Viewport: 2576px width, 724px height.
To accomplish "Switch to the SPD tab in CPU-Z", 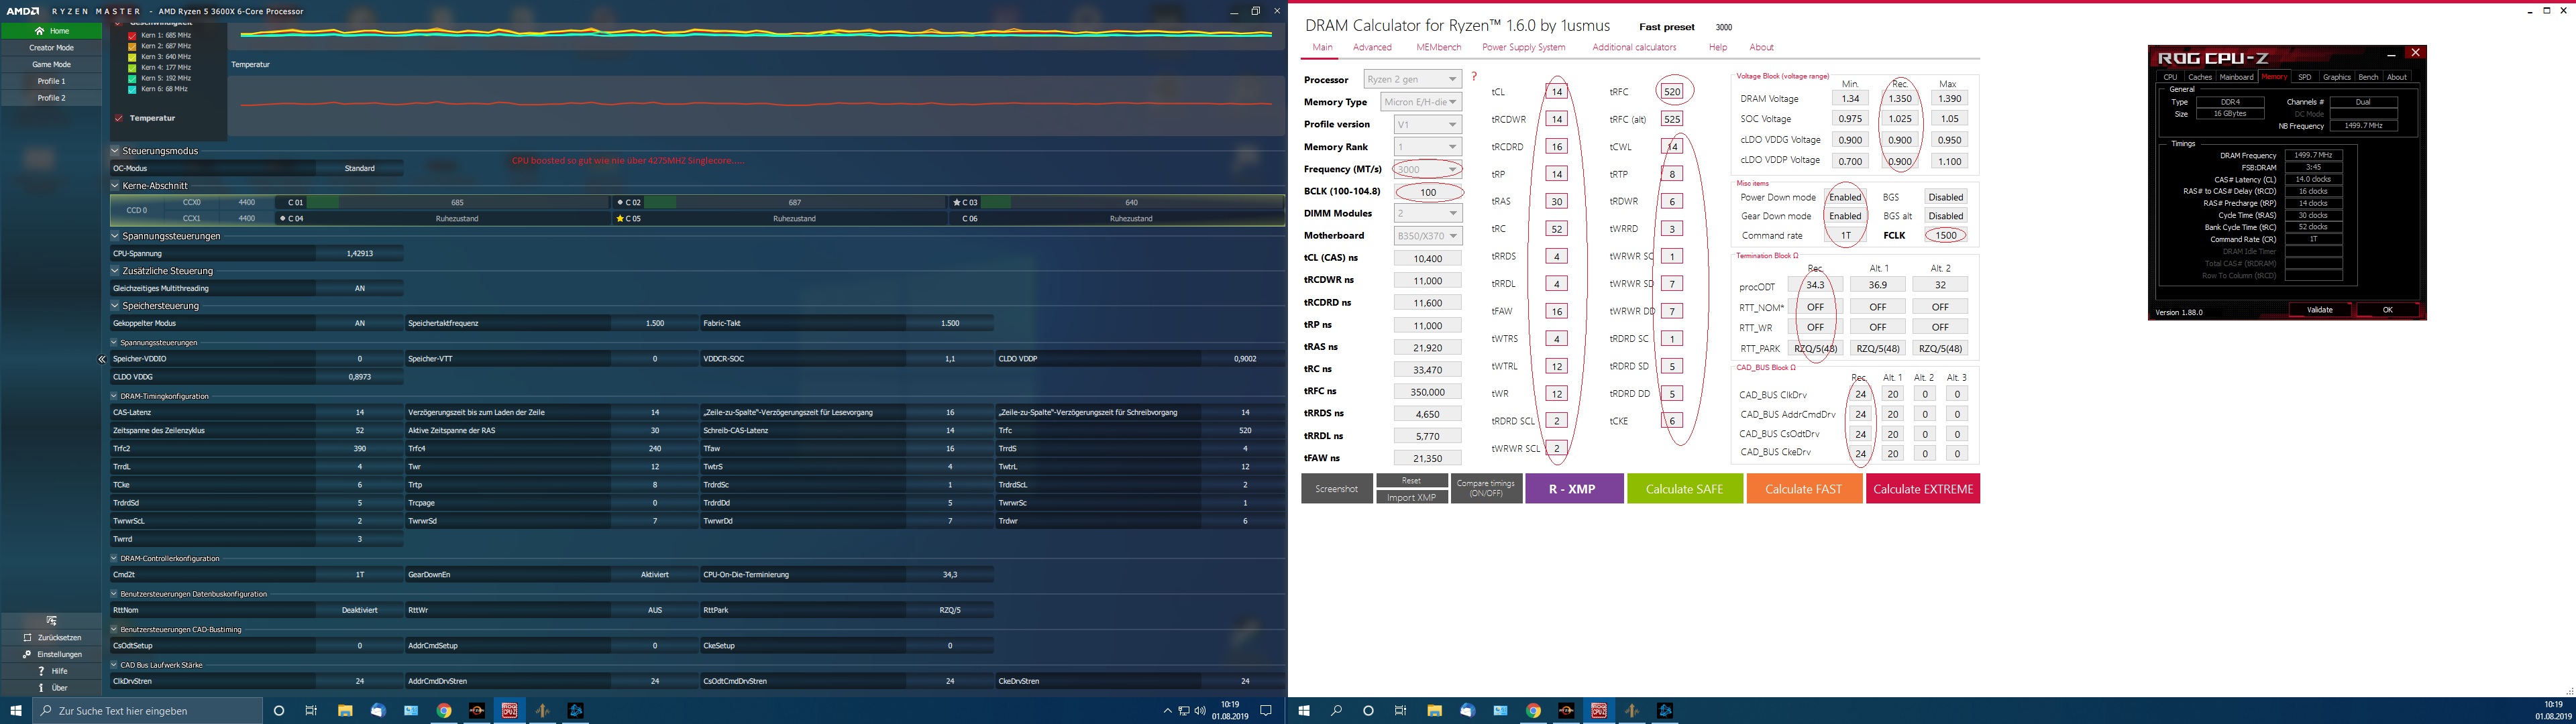I will tap(2304, 77).
